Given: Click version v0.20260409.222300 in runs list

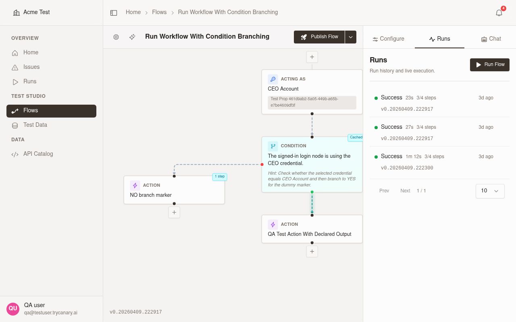Looking at the screenshot, I should pyautogui.click(x=407, y=168).
